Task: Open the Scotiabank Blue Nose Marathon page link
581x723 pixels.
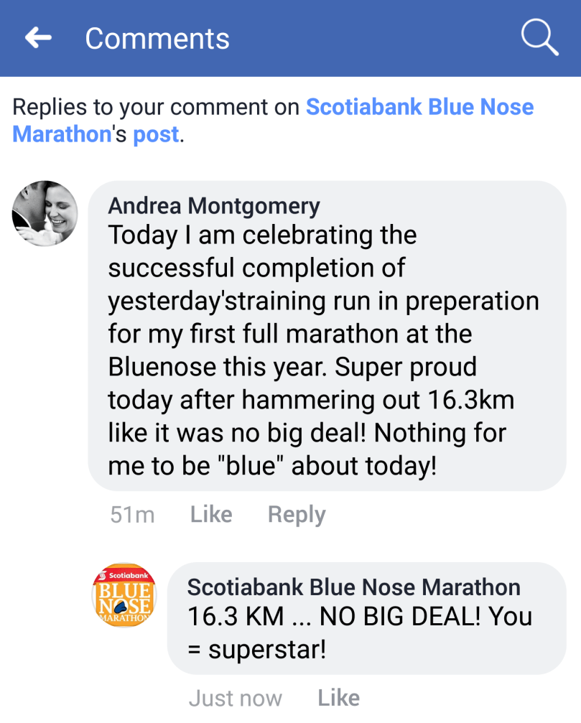Action: (x=419, y=108)
